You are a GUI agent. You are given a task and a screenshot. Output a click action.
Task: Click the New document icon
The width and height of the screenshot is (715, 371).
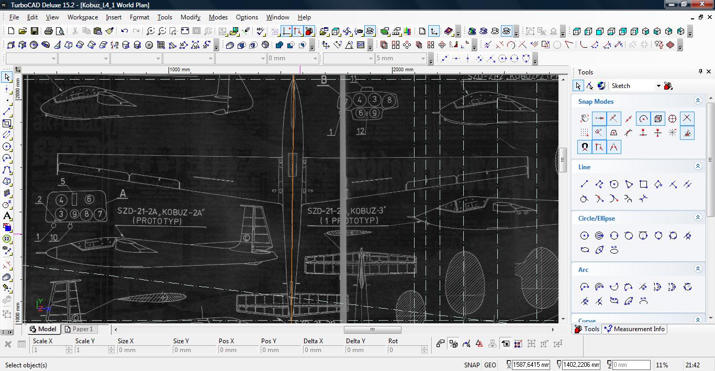tap(11, 31)
